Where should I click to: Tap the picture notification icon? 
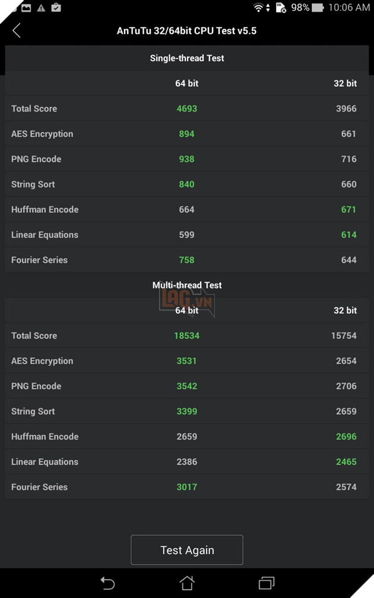click(x=26, y=8)
